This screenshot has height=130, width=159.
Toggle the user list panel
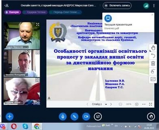6,5
